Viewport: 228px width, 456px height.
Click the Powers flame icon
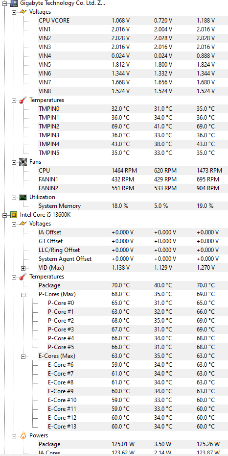tap(23, 435)
